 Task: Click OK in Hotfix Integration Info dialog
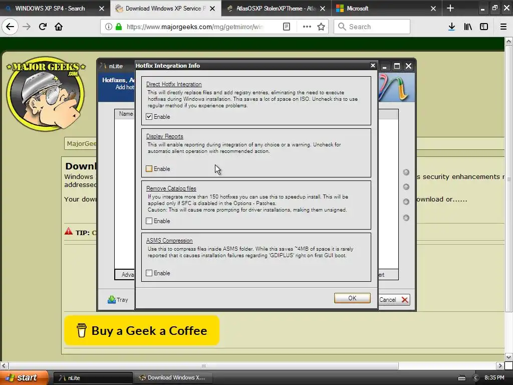pyautogui.click(x=352, y=298)
